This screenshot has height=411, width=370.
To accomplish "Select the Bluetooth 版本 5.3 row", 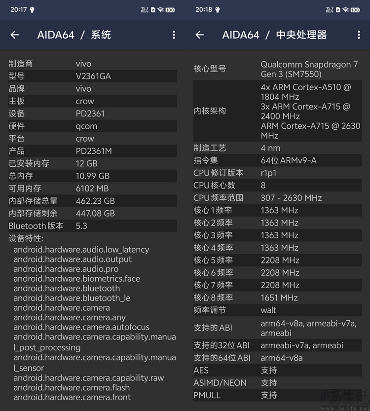I will point(93,225).
